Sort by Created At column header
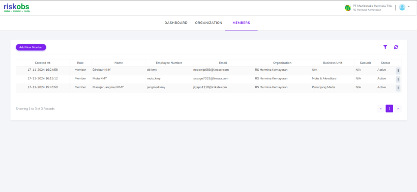 tap(43, 63)
